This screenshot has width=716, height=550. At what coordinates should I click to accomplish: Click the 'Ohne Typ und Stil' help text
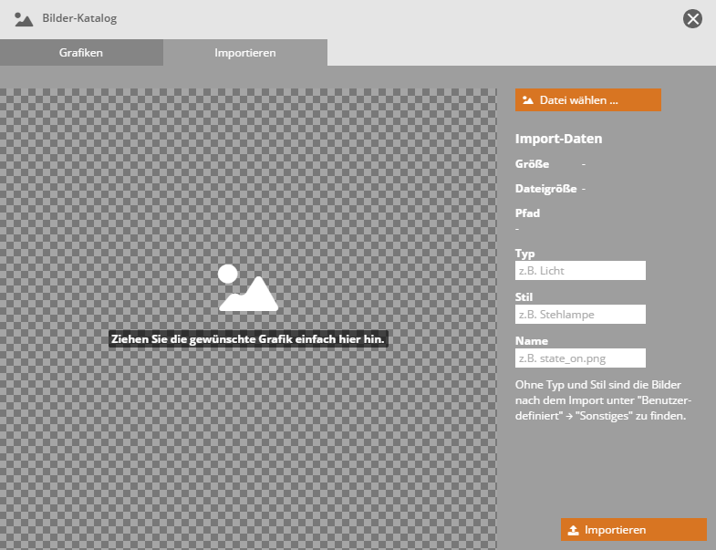tap(600, 400)
